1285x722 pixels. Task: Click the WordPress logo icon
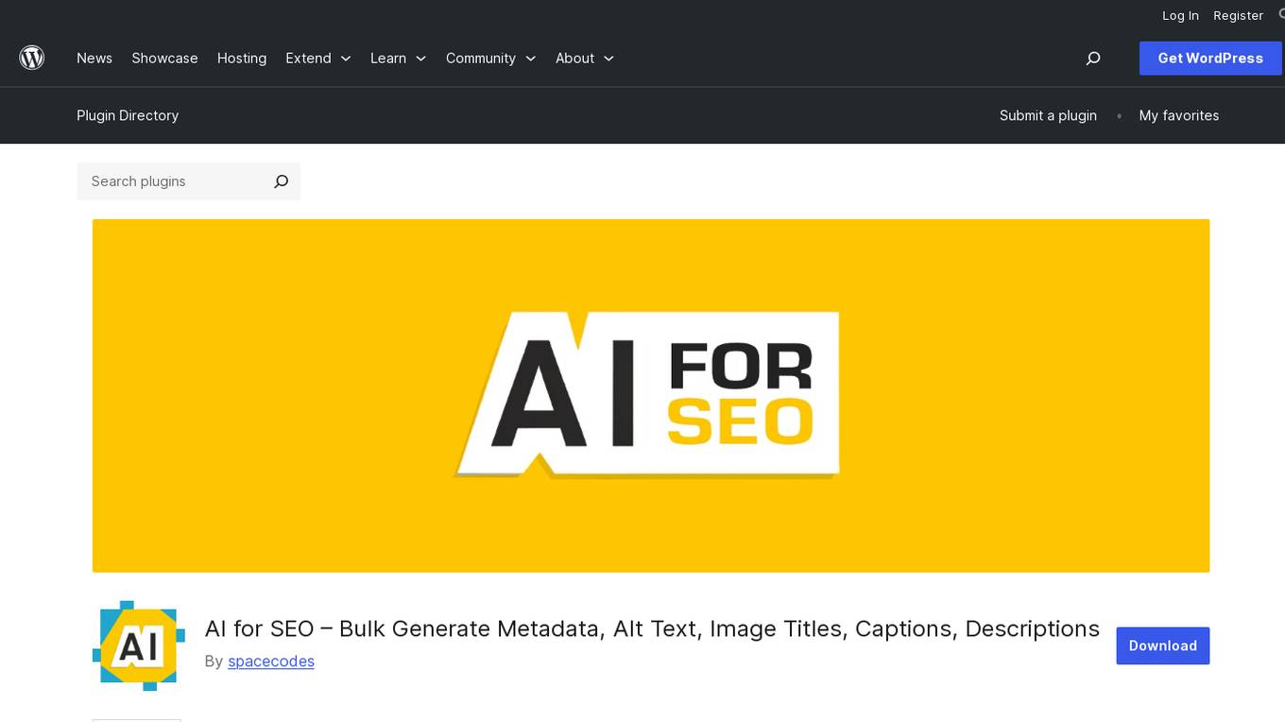32,58
